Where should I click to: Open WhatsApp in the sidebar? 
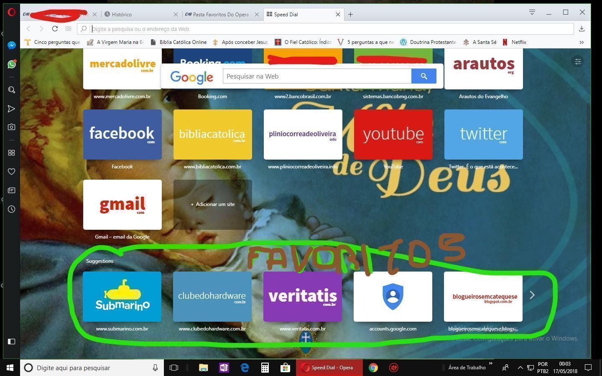click(x=12, y=64)
